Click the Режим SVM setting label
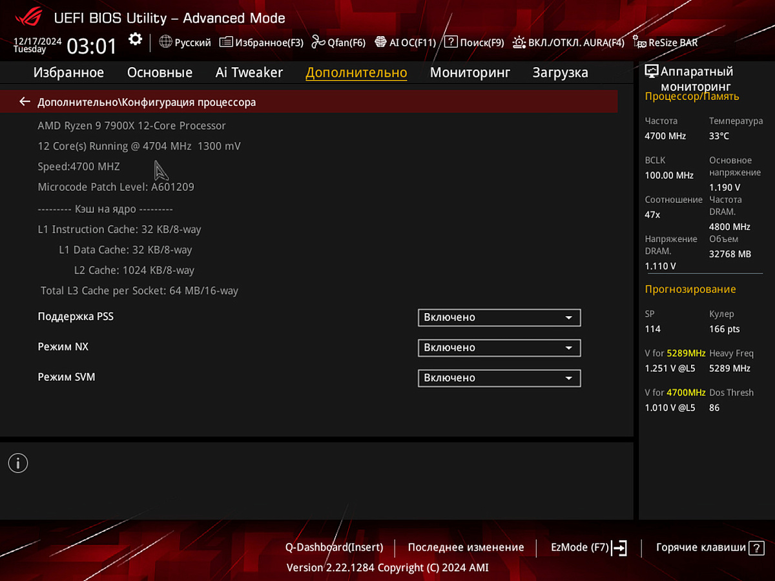Screen dimensions: 775x581 pos(67,376)
